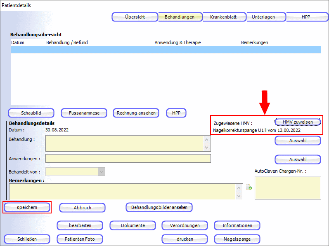This screenshot has width=329, height=246.
Task: View invoice via Rechnung ansehen
Action: tap(136, 113)
